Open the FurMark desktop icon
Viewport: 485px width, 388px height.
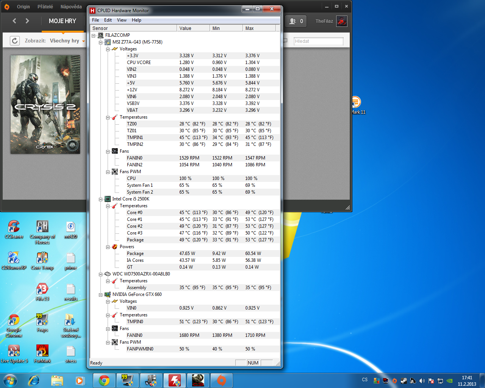[x=42, y=354]
